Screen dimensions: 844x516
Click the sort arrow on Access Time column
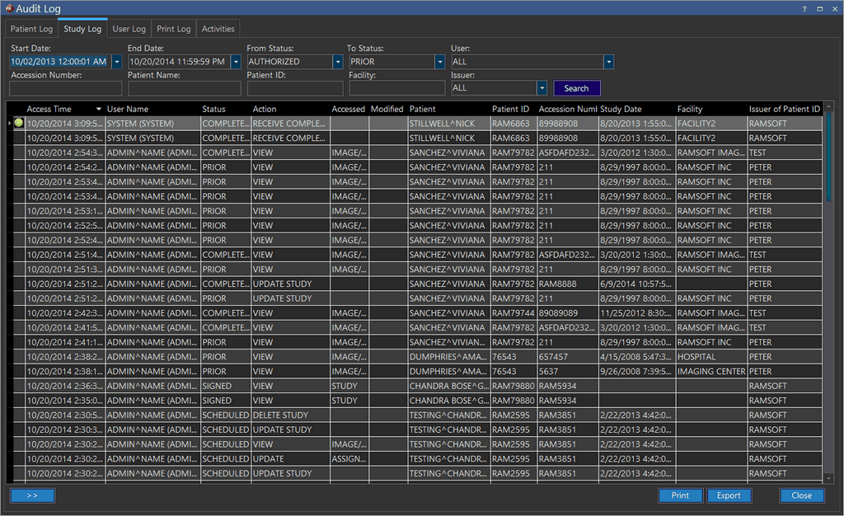click(x=99, y=109)
